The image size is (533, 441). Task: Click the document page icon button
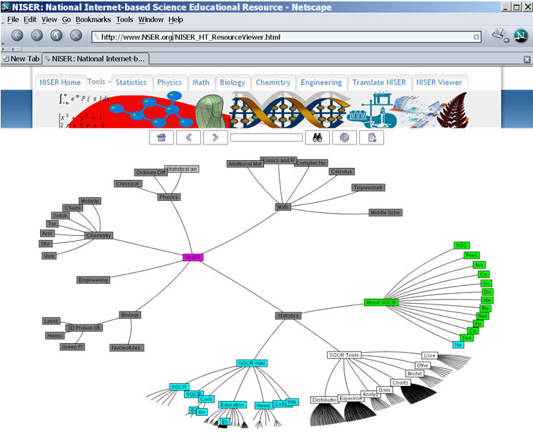(x=372, y=137)
